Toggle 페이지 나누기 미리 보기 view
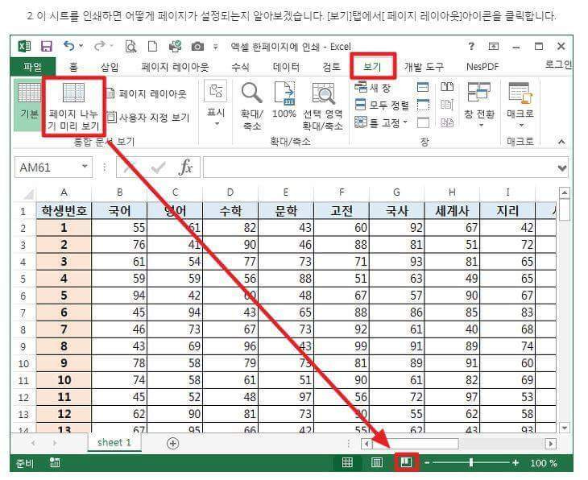This screenshot has width=588, height=480. point(73,107)
